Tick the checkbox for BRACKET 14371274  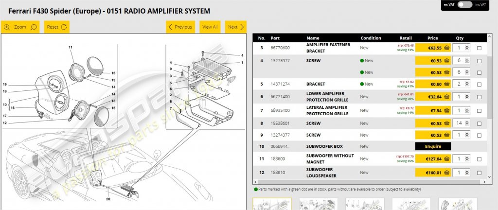[479, 85]
